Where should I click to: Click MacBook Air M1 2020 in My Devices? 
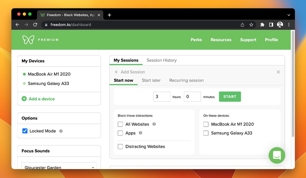[49, 74]
